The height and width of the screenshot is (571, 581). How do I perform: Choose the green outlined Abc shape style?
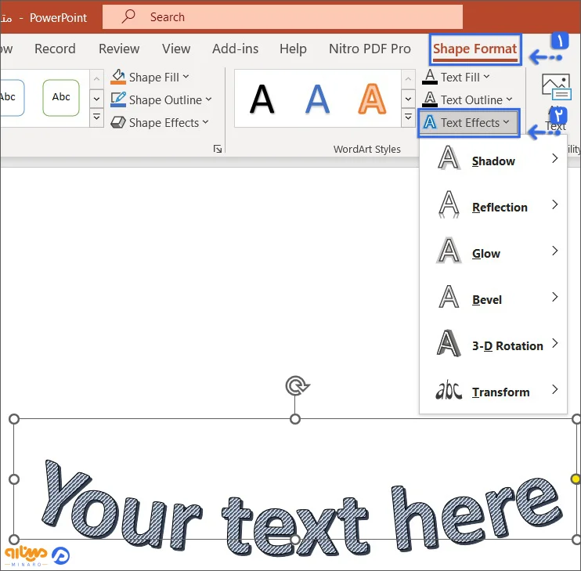(61, 97)
